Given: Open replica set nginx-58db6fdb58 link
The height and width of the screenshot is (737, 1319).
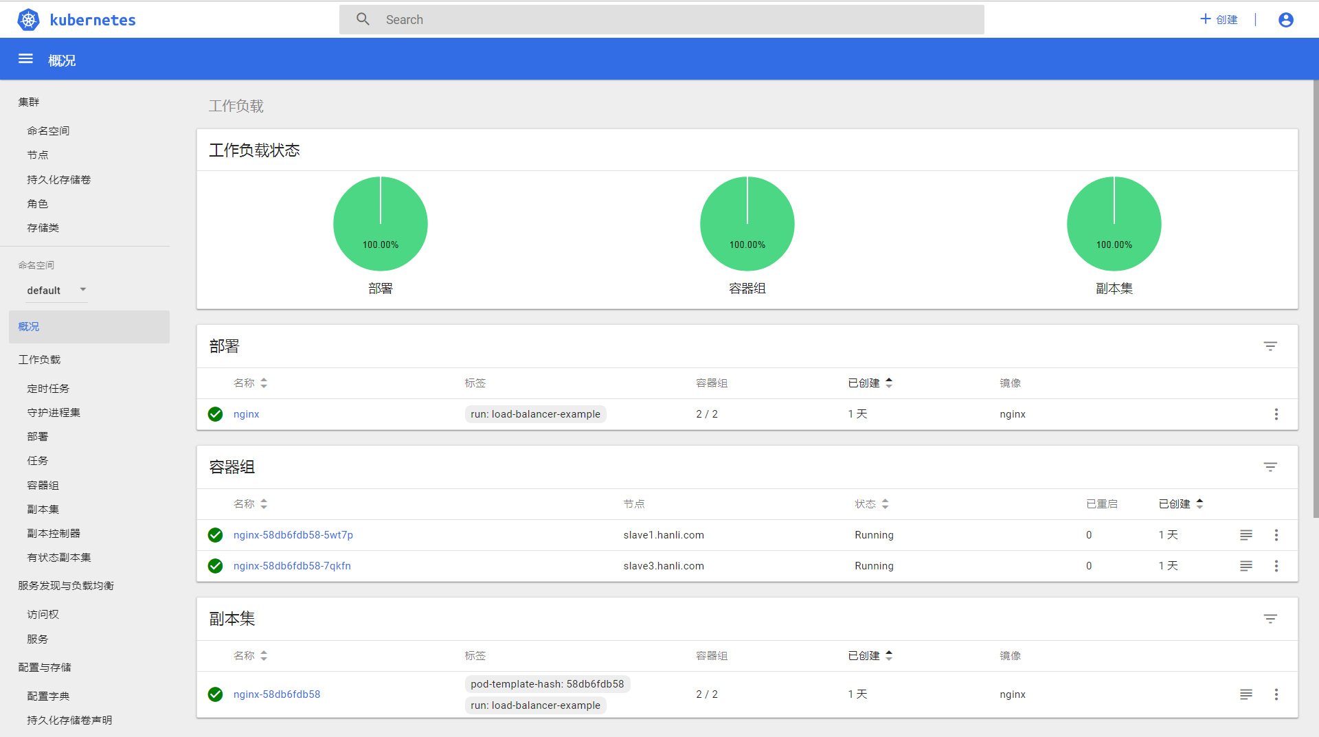Looking at the screenshot, I should [x=277, y=694].
